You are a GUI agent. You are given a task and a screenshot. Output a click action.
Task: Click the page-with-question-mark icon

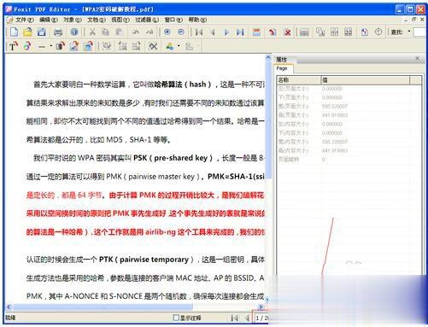point(365,32)
